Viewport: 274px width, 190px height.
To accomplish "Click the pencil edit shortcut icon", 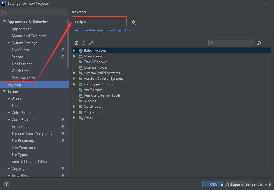I will coord(91,43).
